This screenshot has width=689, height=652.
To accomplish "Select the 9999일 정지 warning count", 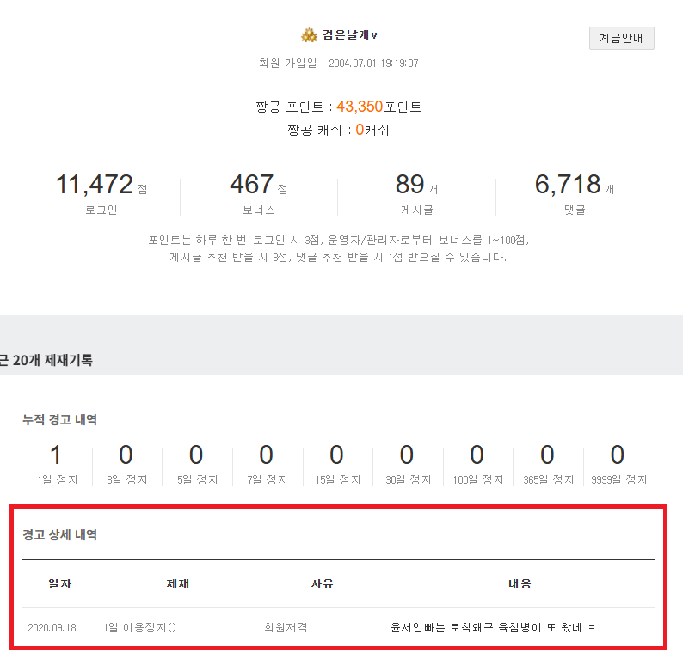I will (x=617, y=455).
